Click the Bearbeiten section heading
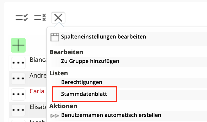 [x=66, y=52]
